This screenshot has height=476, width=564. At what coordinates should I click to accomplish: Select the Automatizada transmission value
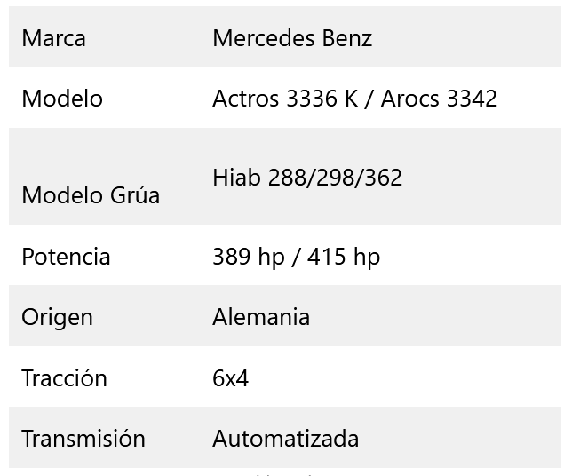tap(285, 439)
